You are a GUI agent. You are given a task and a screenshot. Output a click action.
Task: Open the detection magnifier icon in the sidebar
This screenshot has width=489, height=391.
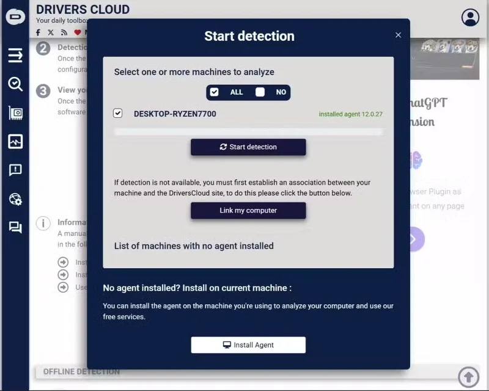coord(15,84)
